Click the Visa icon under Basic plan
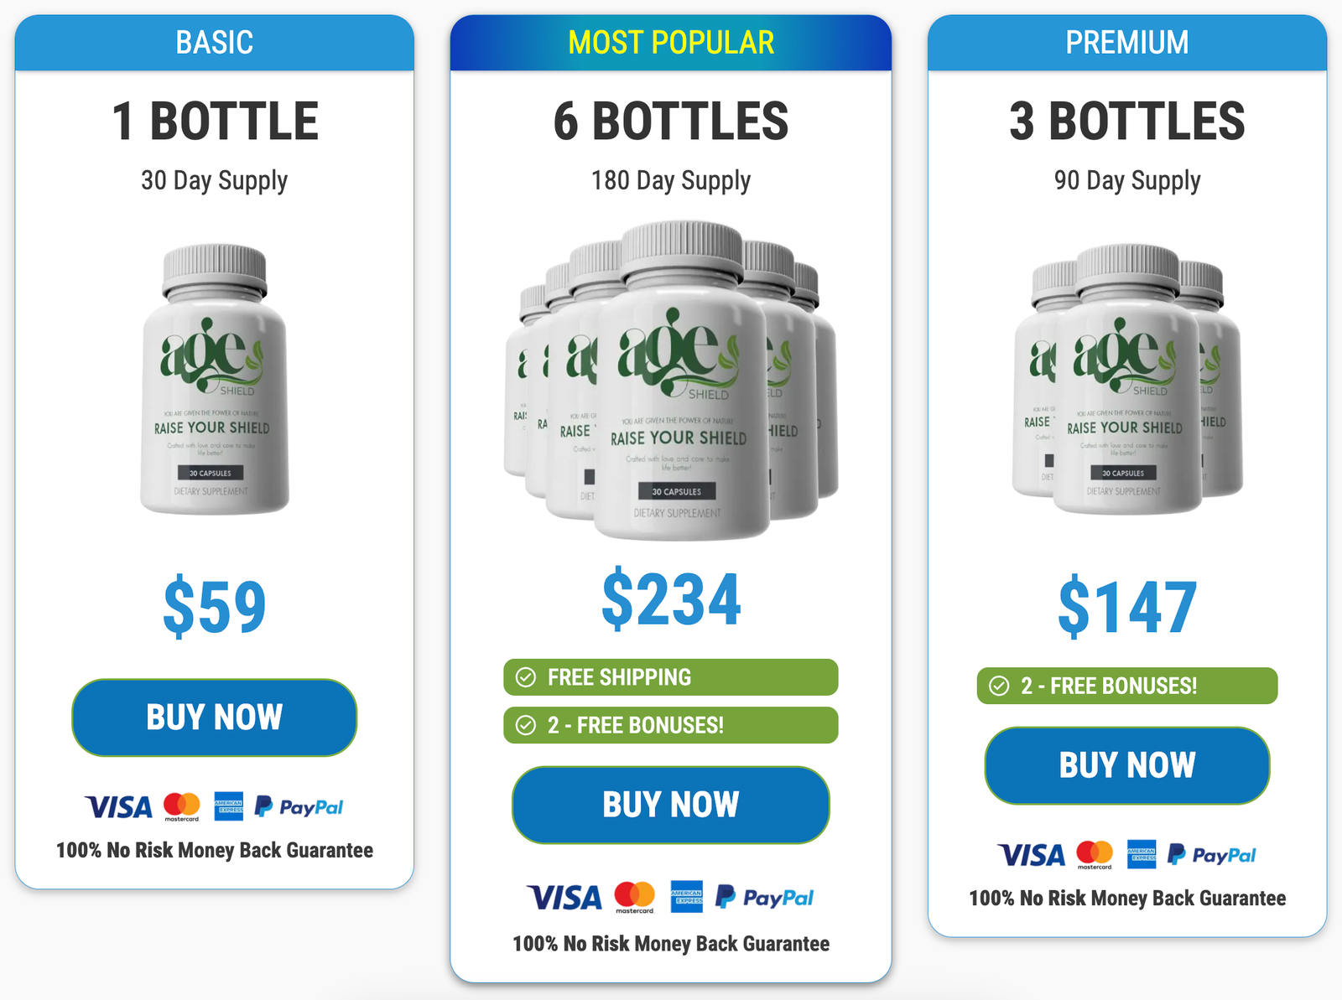The image size is (1342, 1000). pyautogui.click(x=118, y=807)
